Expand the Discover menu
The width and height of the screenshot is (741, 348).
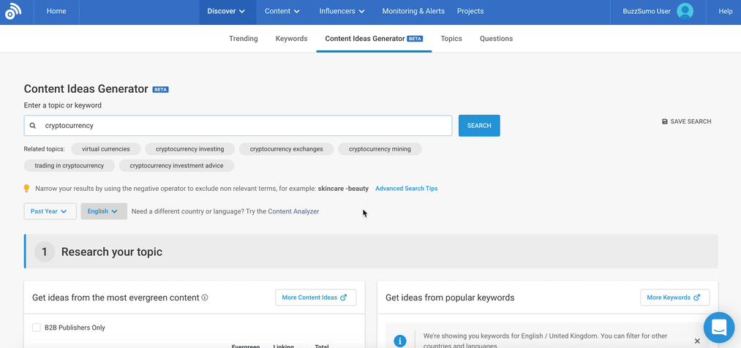click(x=225, y=12)
